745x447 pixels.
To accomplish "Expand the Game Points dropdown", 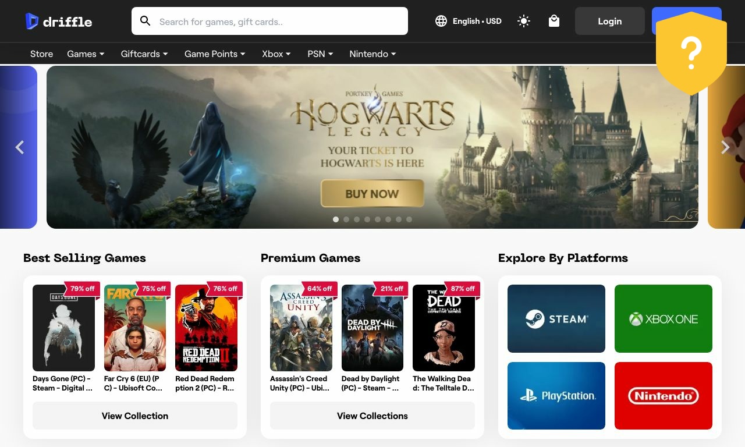I will [x=215, y=54].
